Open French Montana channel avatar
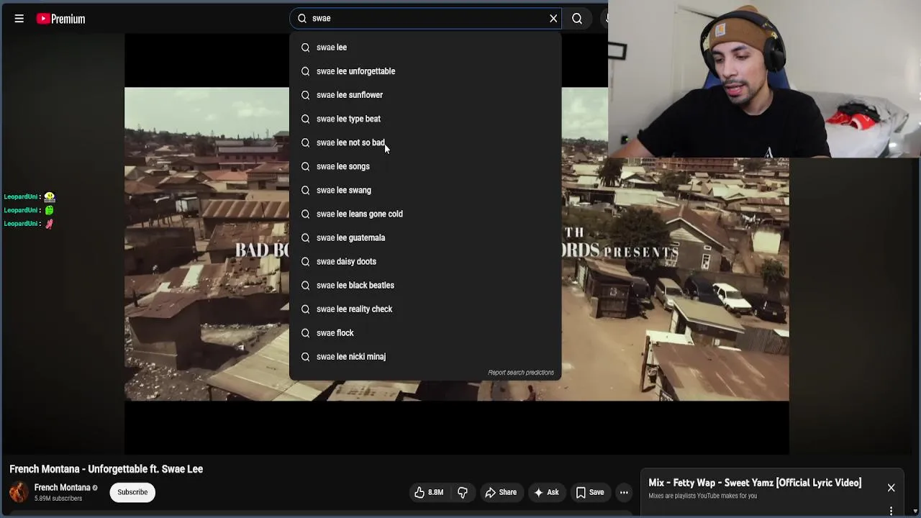This screenshot has width=921, height=518. tap(19, 492)
